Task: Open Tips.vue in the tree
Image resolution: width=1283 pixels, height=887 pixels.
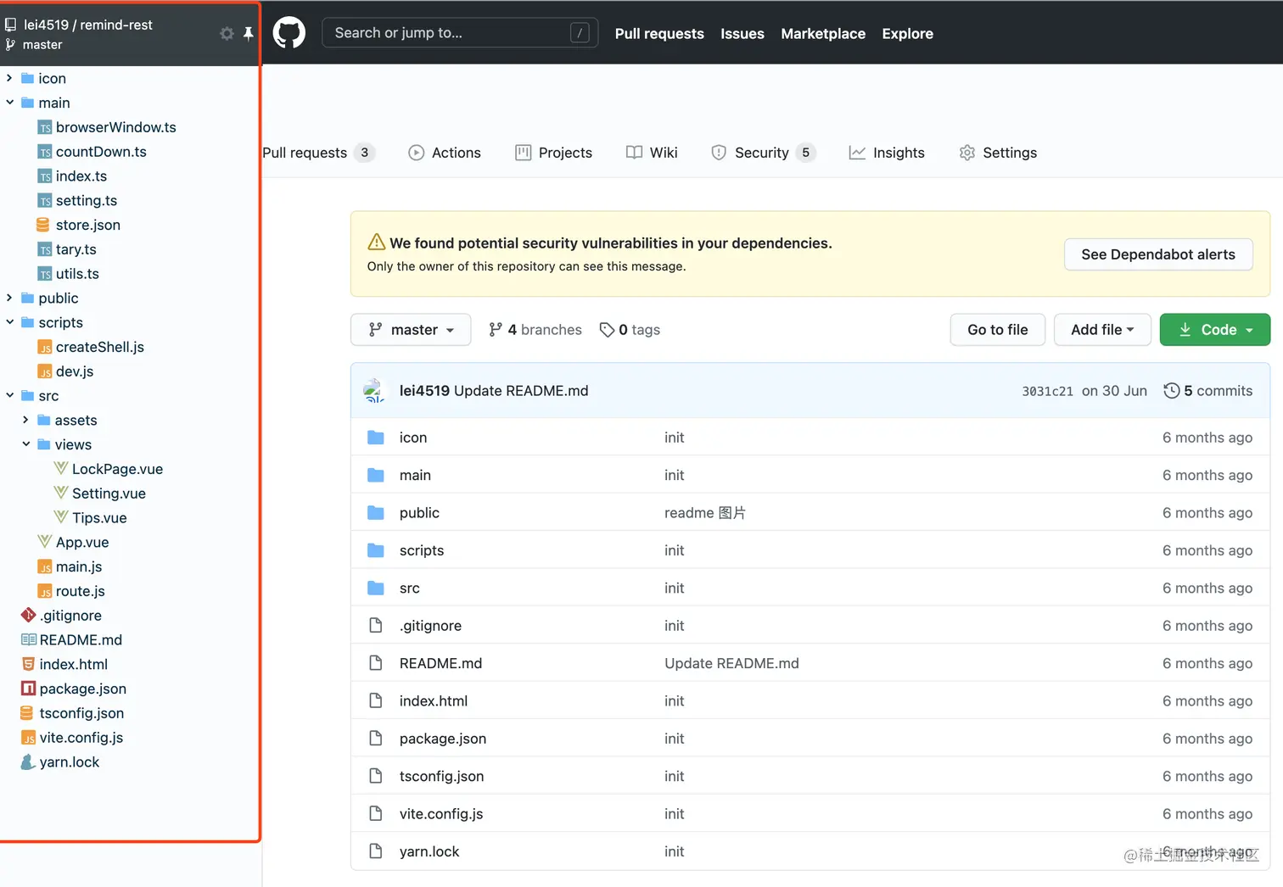Action: [99, 517]
